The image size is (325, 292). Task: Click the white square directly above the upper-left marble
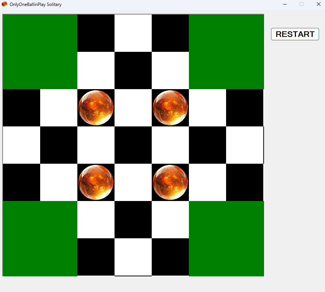96,70
